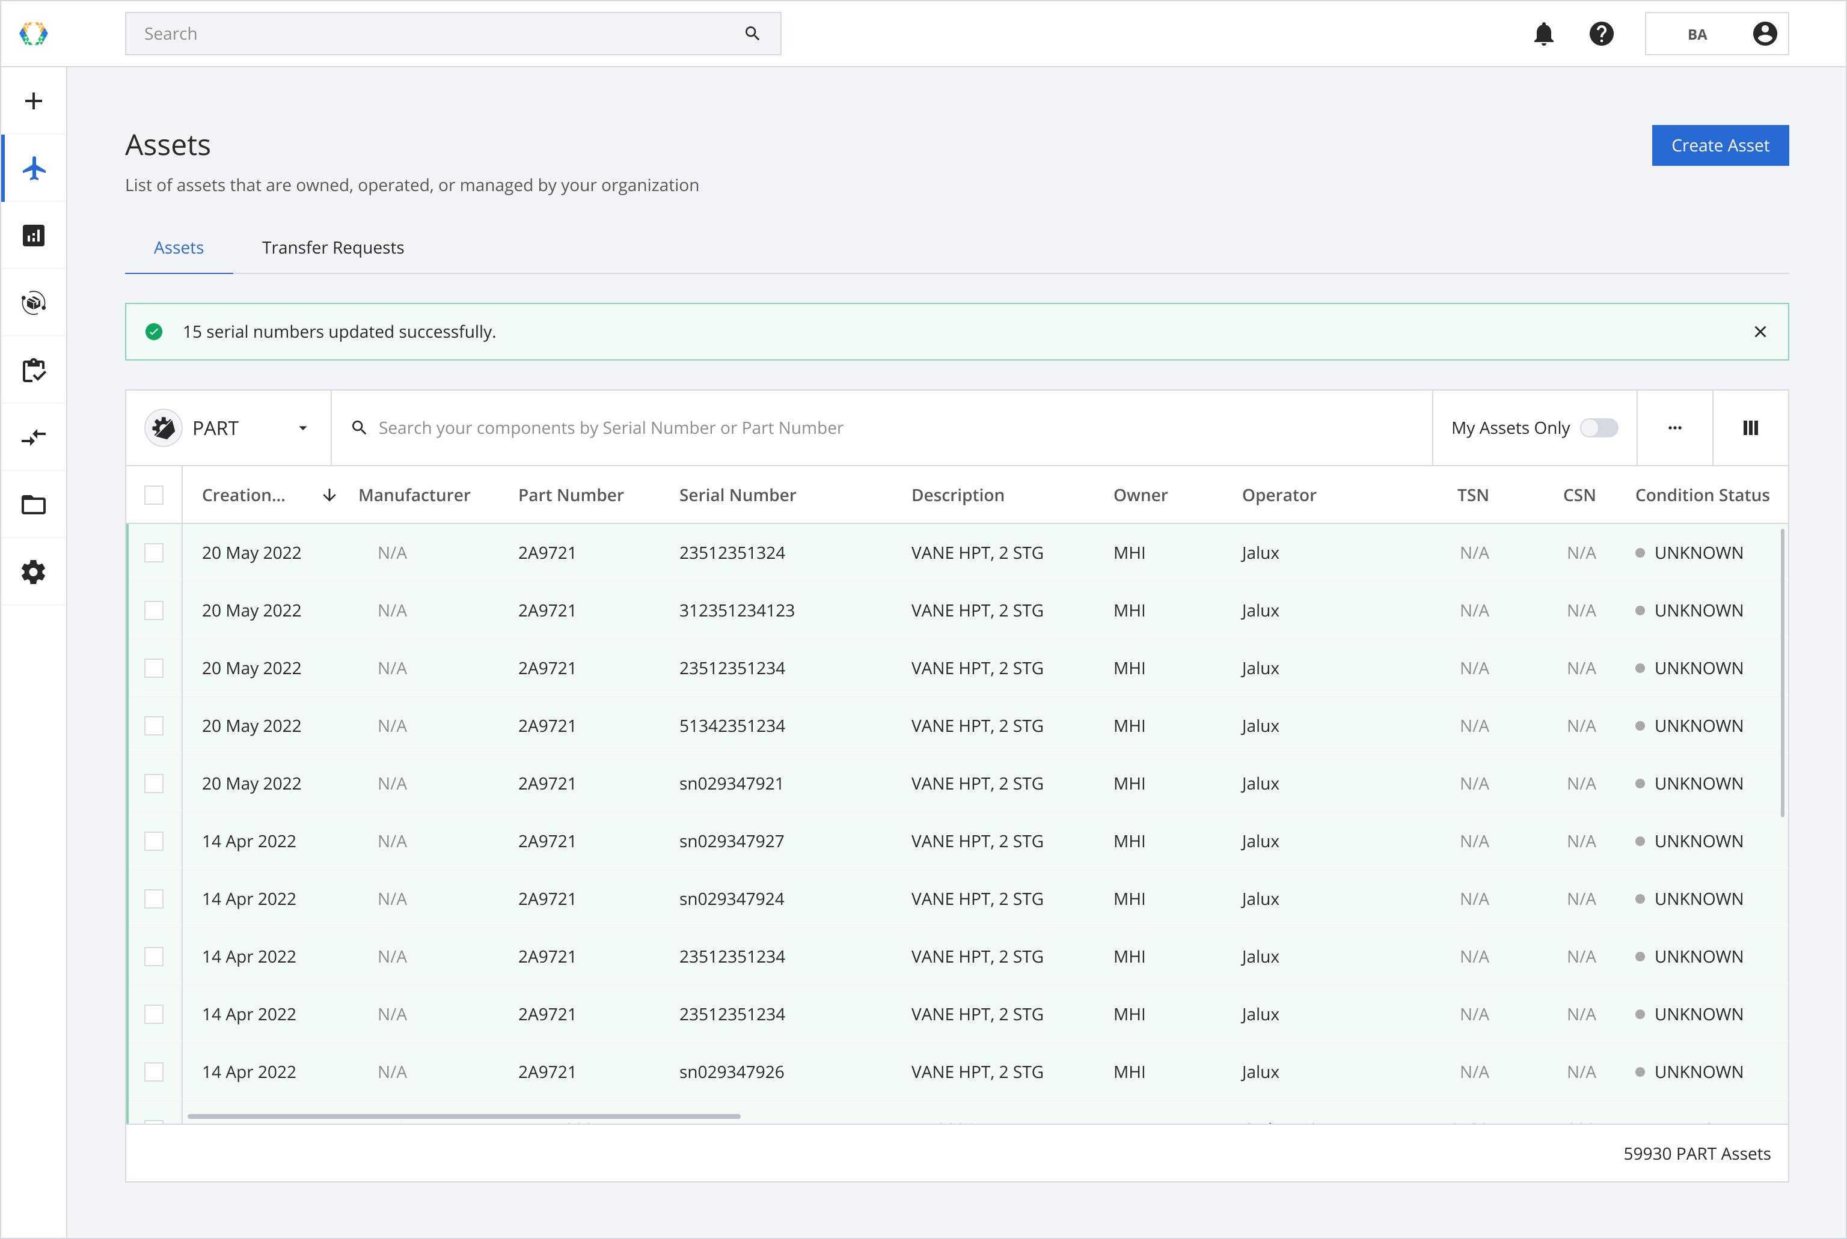This screenshot has height=1239, width=1847.
Task: Click the table horizontal scrollbar
Action: point(464,1116)
